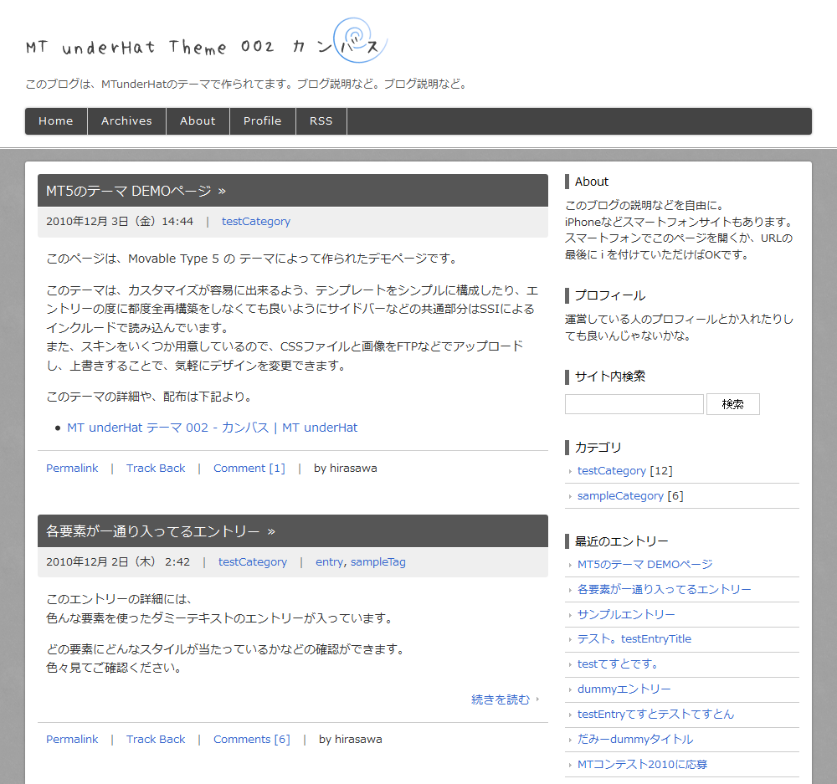Open testCategory link under the 2:42 entry
The width and height of the screenshot is (837, 784).
[x=253, y=562]
